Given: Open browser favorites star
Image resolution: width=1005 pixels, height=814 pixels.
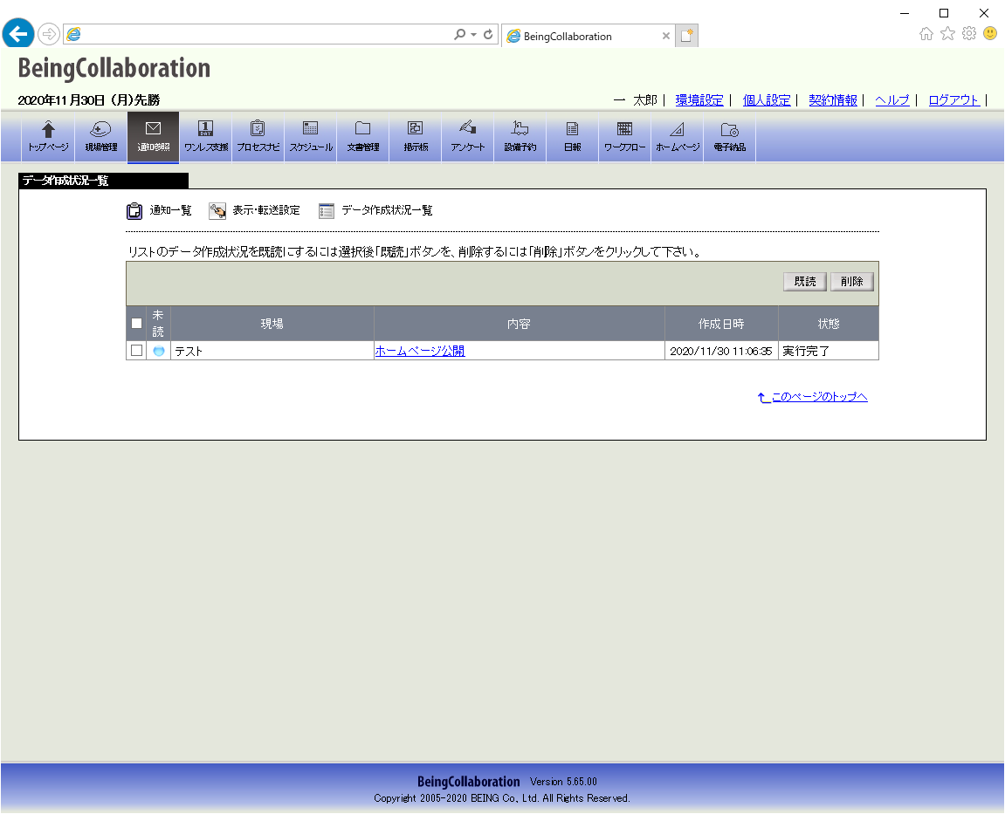Looking at the screenshot, I should (948, 34).
